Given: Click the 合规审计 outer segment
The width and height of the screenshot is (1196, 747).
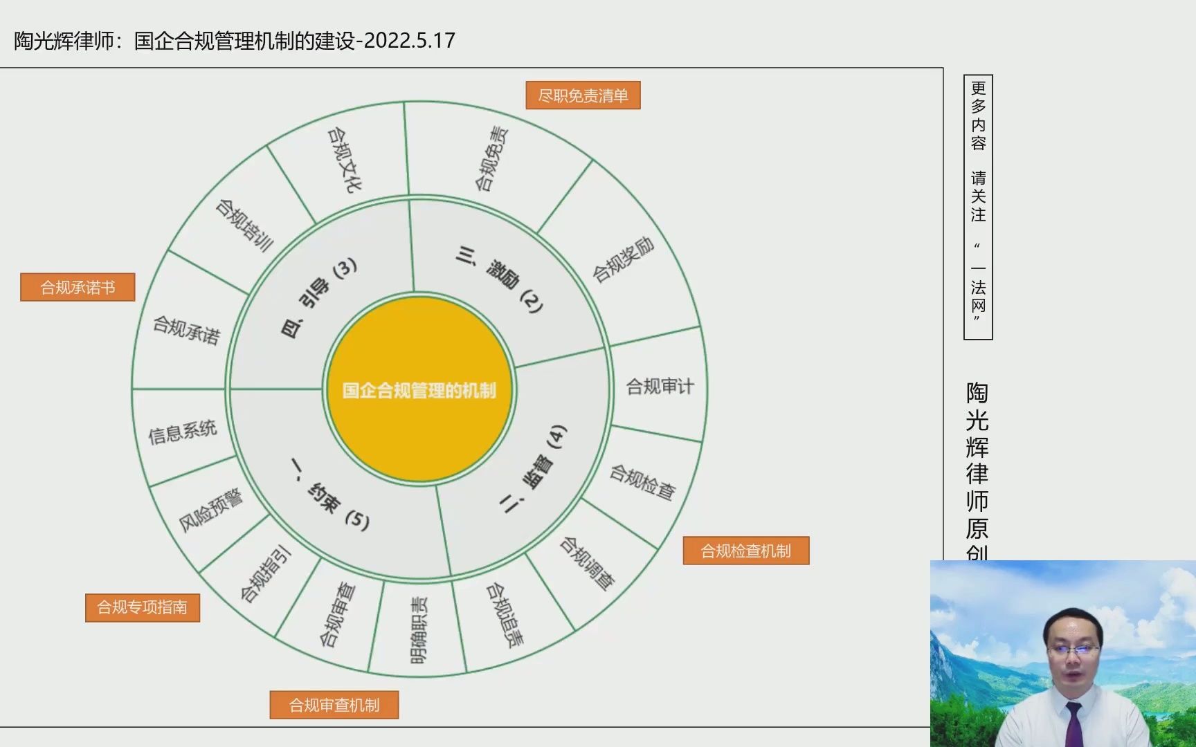Looking at the screenshot, I should pos(660,386).
